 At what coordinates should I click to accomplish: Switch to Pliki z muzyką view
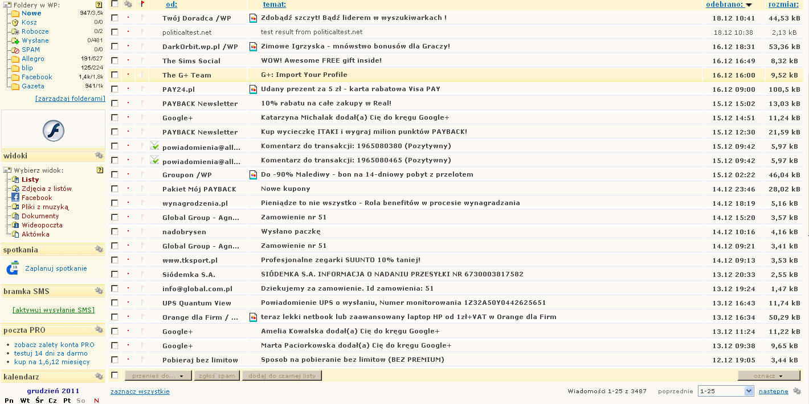[x=45, y=207]
